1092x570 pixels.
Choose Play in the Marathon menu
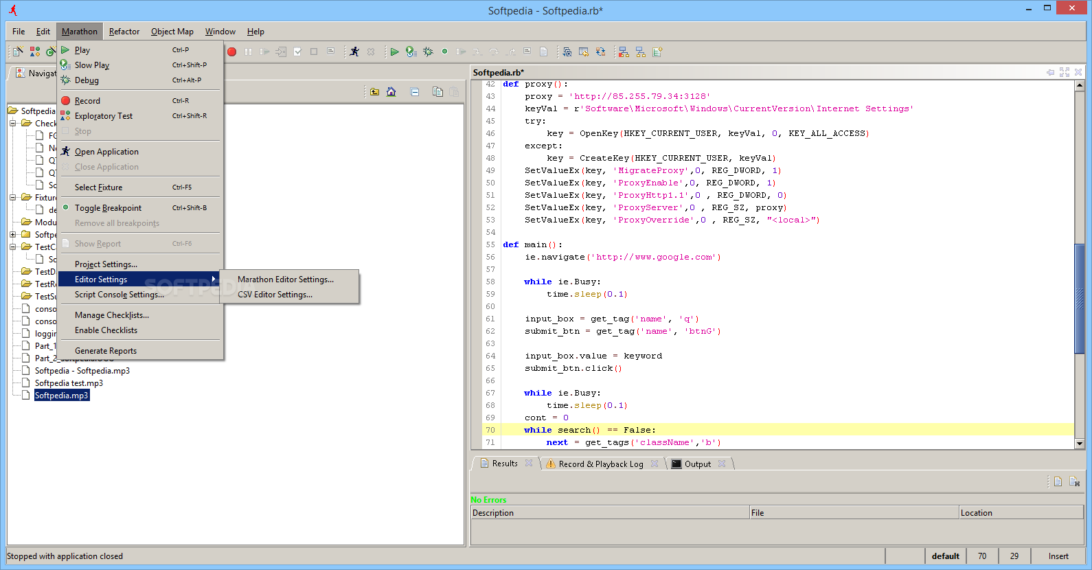click(x=140, y=49)
